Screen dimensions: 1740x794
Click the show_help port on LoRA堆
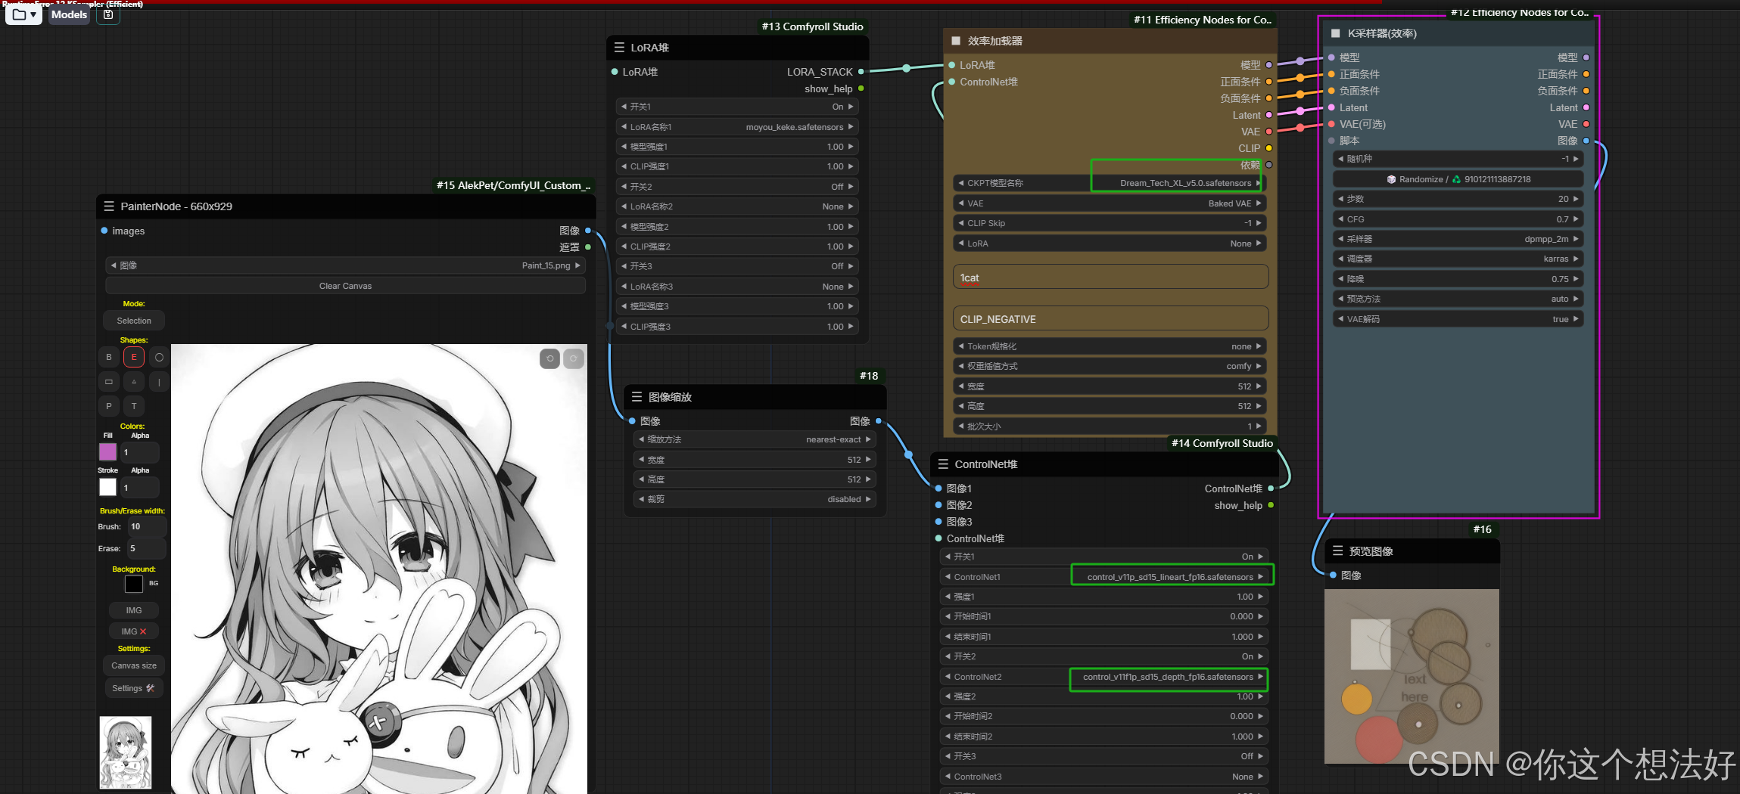861,88
